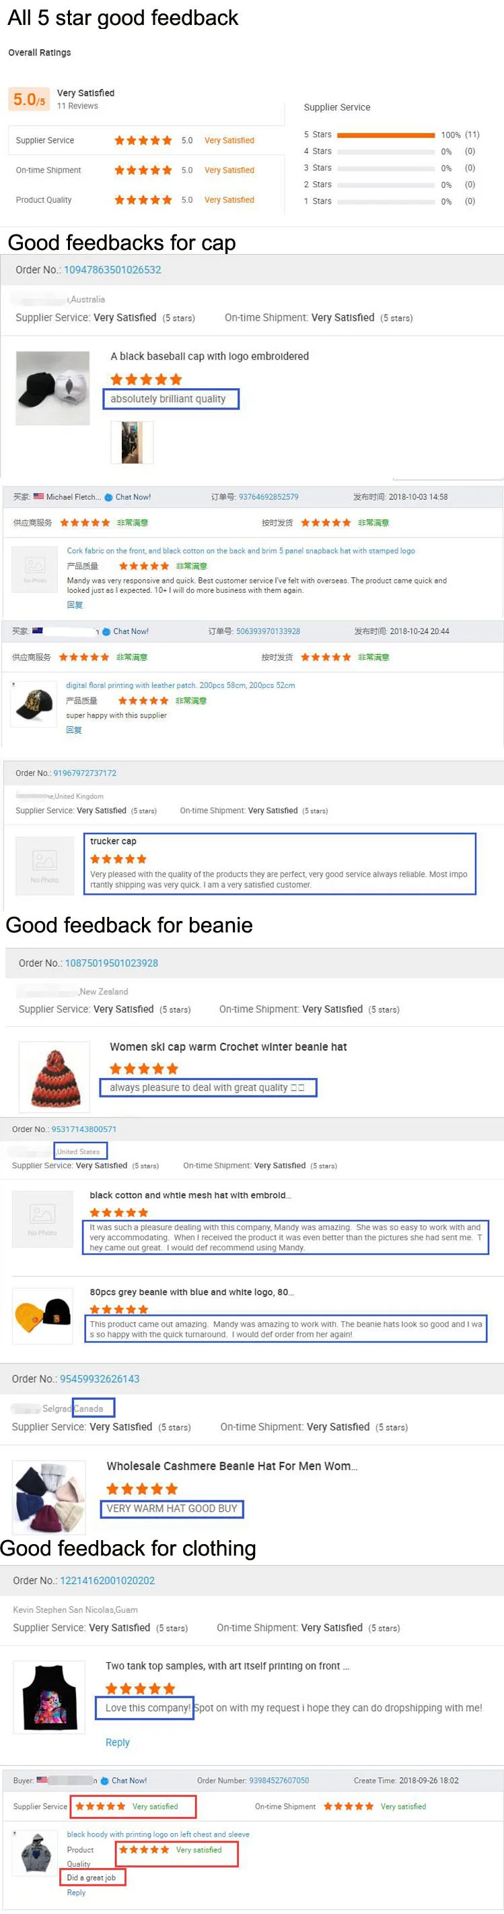Image resolution: width=504 pixels, height=1914 pixels.
Task: Open order number 10875019501023928
Action: click(111, 963)
